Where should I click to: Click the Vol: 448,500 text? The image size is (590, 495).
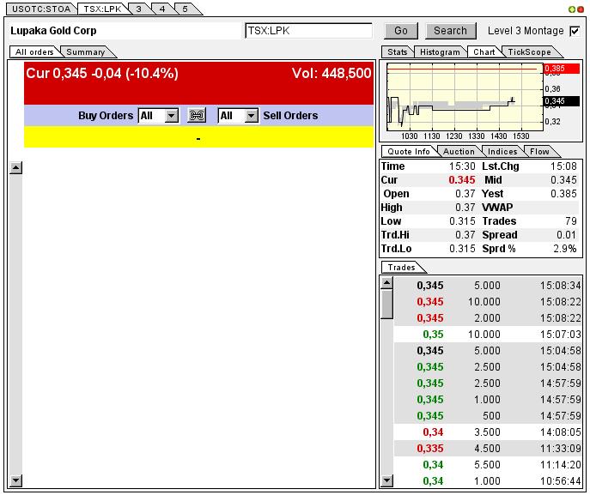pos(331,73)
